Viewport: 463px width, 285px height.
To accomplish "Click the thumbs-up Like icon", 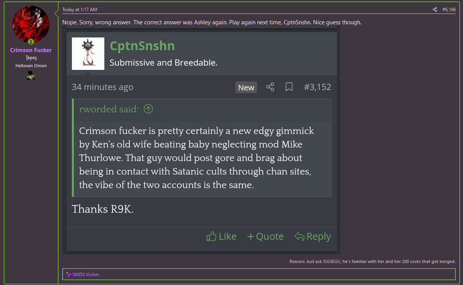I will tap(211, 236).
